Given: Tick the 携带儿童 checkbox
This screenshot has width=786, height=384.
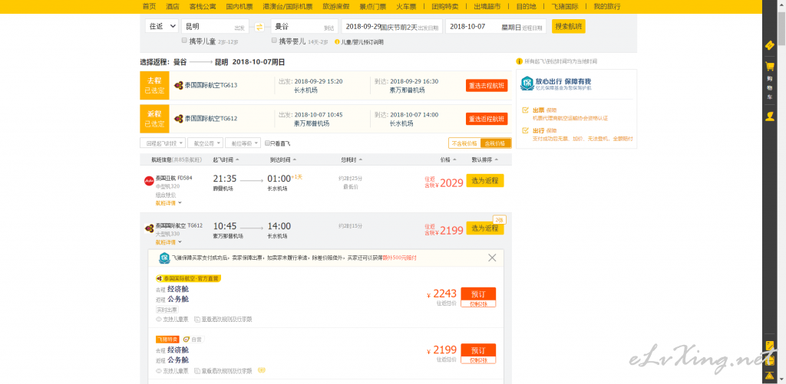Looking at the screenshot, I should (184, 40).
